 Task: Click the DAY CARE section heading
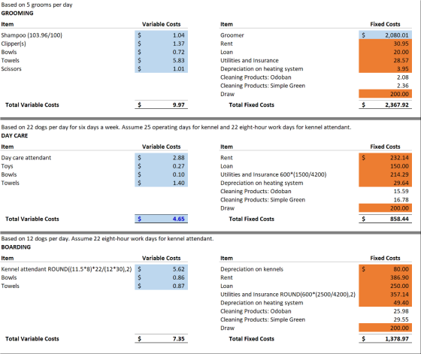(14, 135)
